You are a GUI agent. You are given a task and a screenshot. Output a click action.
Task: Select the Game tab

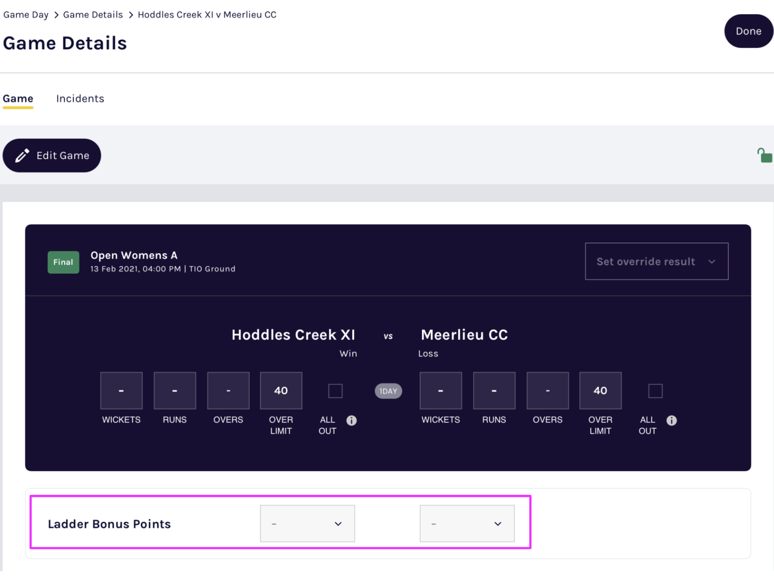point(18,99)
